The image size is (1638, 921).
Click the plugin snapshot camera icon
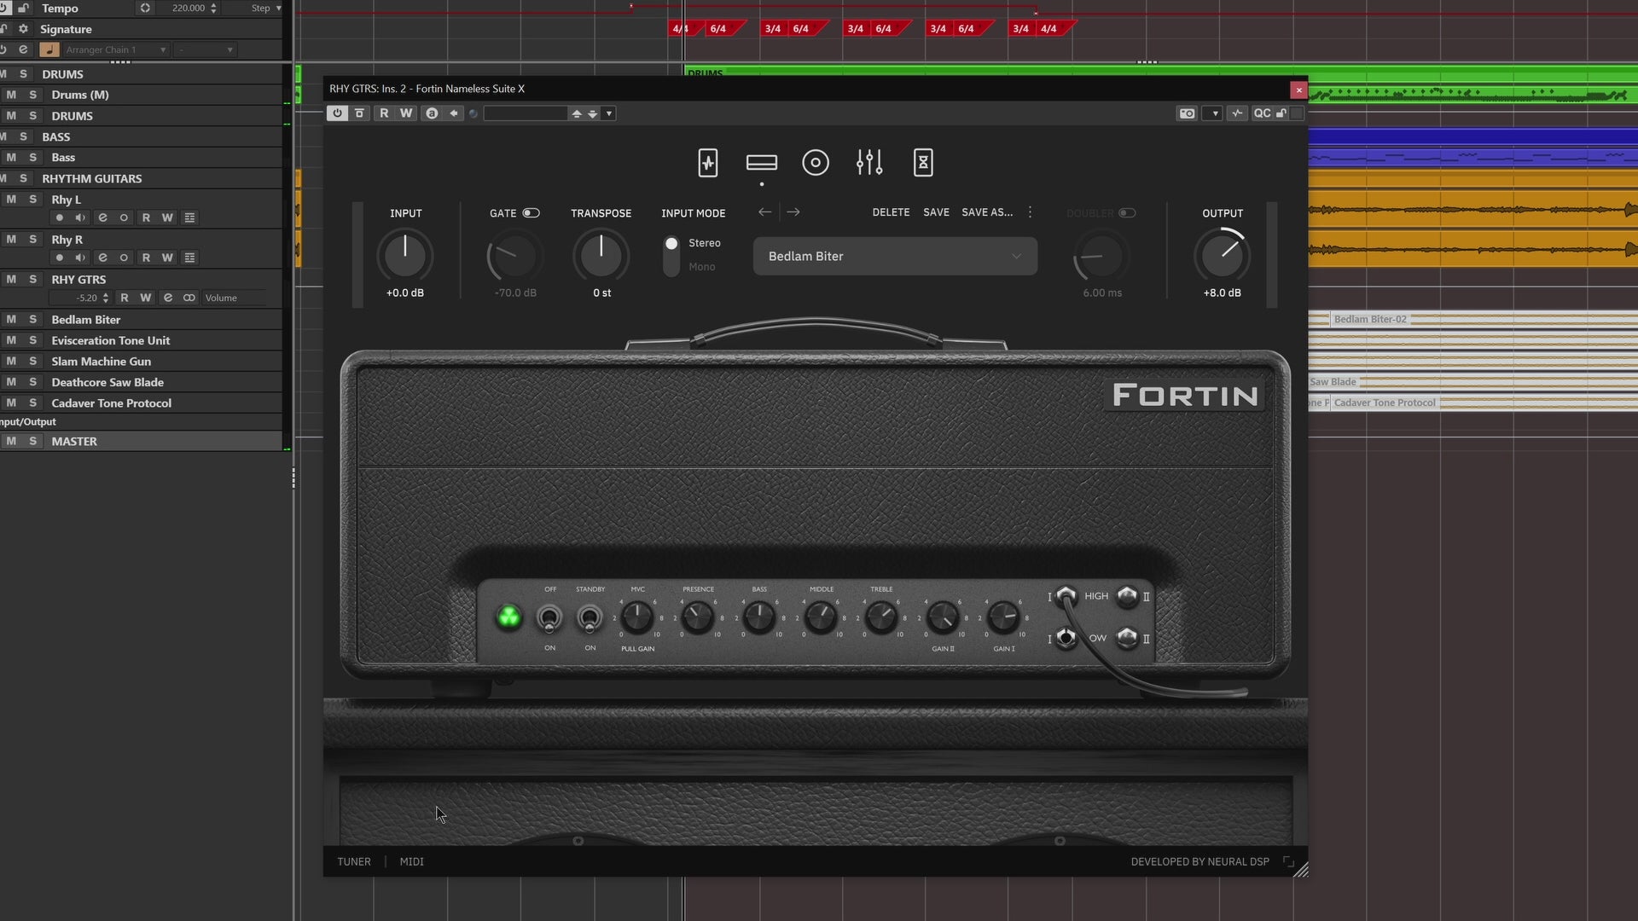coord(1187,113)
